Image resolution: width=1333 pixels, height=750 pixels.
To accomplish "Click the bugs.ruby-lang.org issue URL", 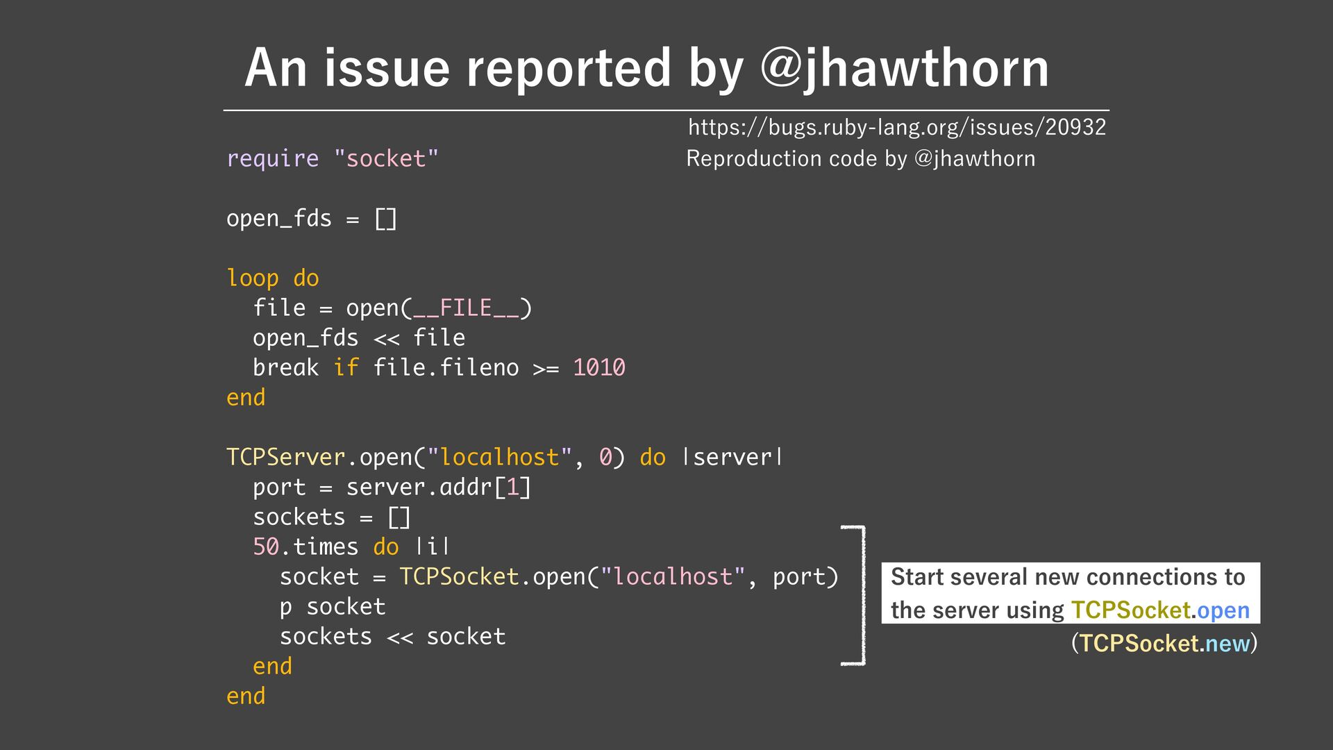I will [896, 127].
